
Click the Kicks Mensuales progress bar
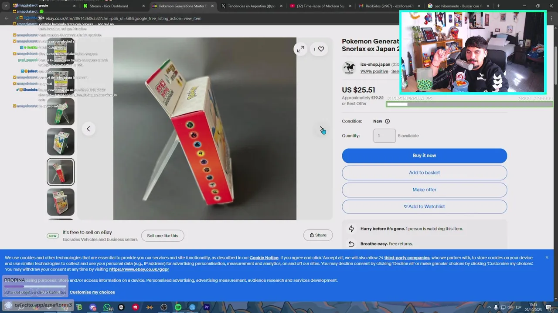click(469, 104)
